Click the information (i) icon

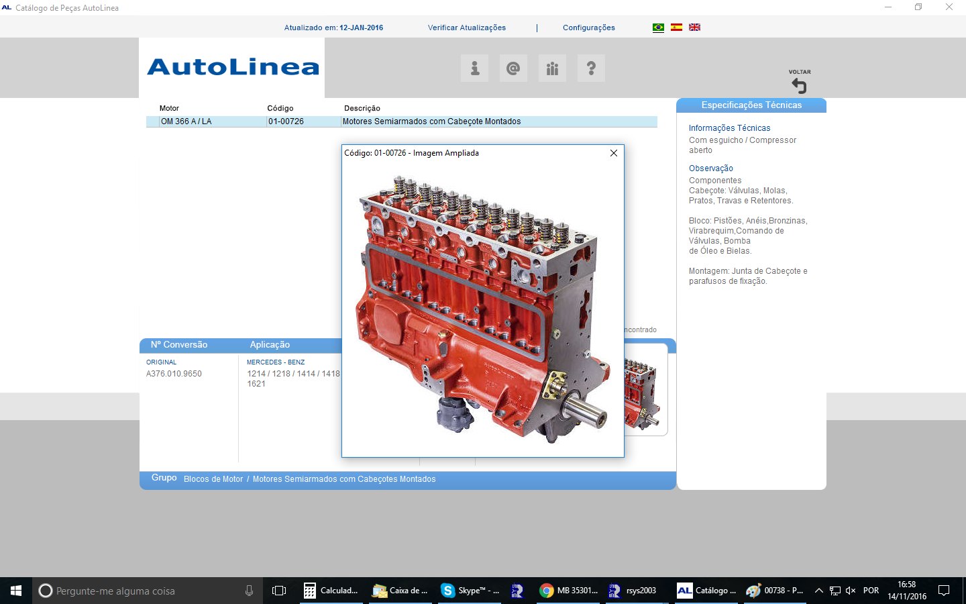tap(475, 68)
